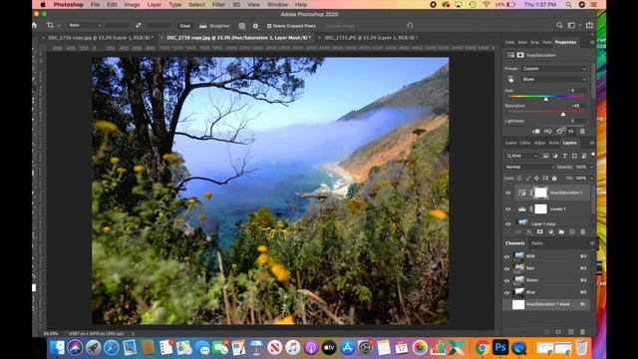Filter layers by shape layers
This screenshot has height=359, width=638.
tap(574, 156)
